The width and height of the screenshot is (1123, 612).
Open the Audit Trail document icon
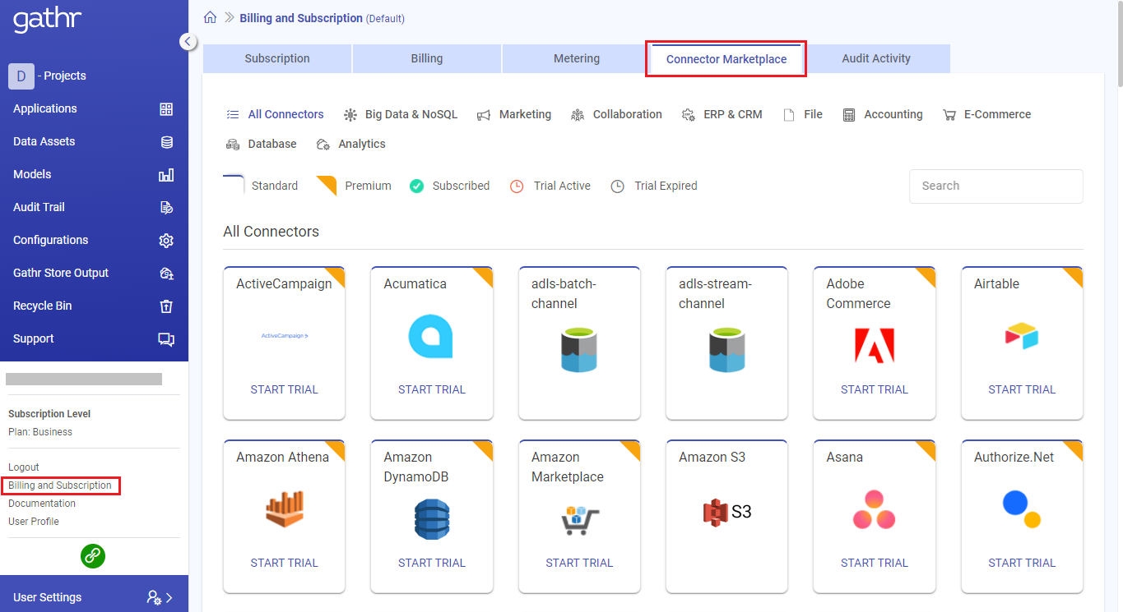[166, 207]
